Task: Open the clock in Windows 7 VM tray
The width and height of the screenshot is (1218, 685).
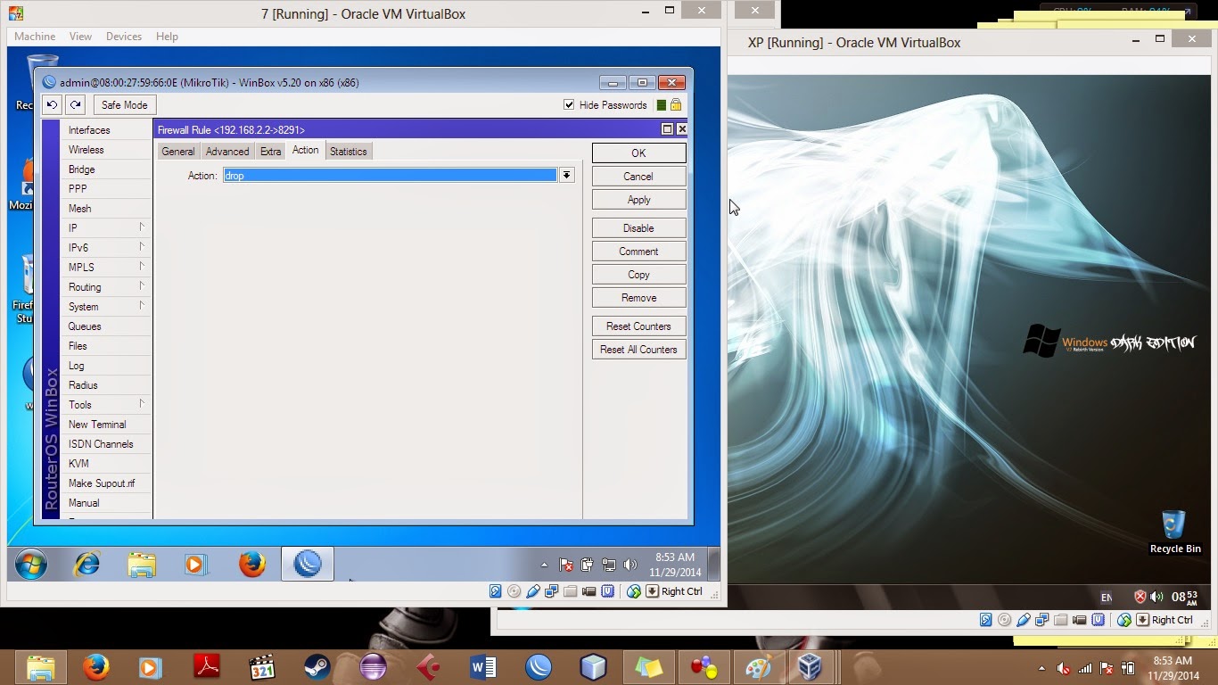Action: 675,565
